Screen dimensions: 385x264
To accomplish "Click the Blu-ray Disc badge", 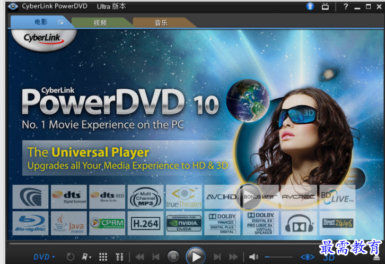I will [30, 223].
